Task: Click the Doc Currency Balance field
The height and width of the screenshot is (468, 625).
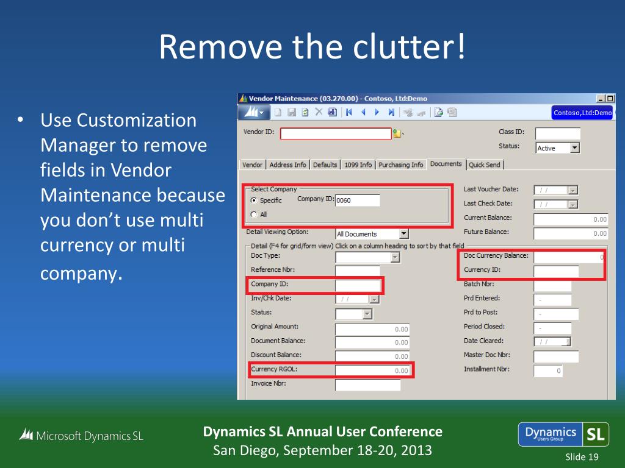Action: click(x=569, y=257)
